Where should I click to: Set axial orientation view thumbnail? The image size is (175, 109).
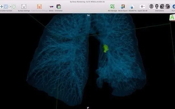pos(151,6)
